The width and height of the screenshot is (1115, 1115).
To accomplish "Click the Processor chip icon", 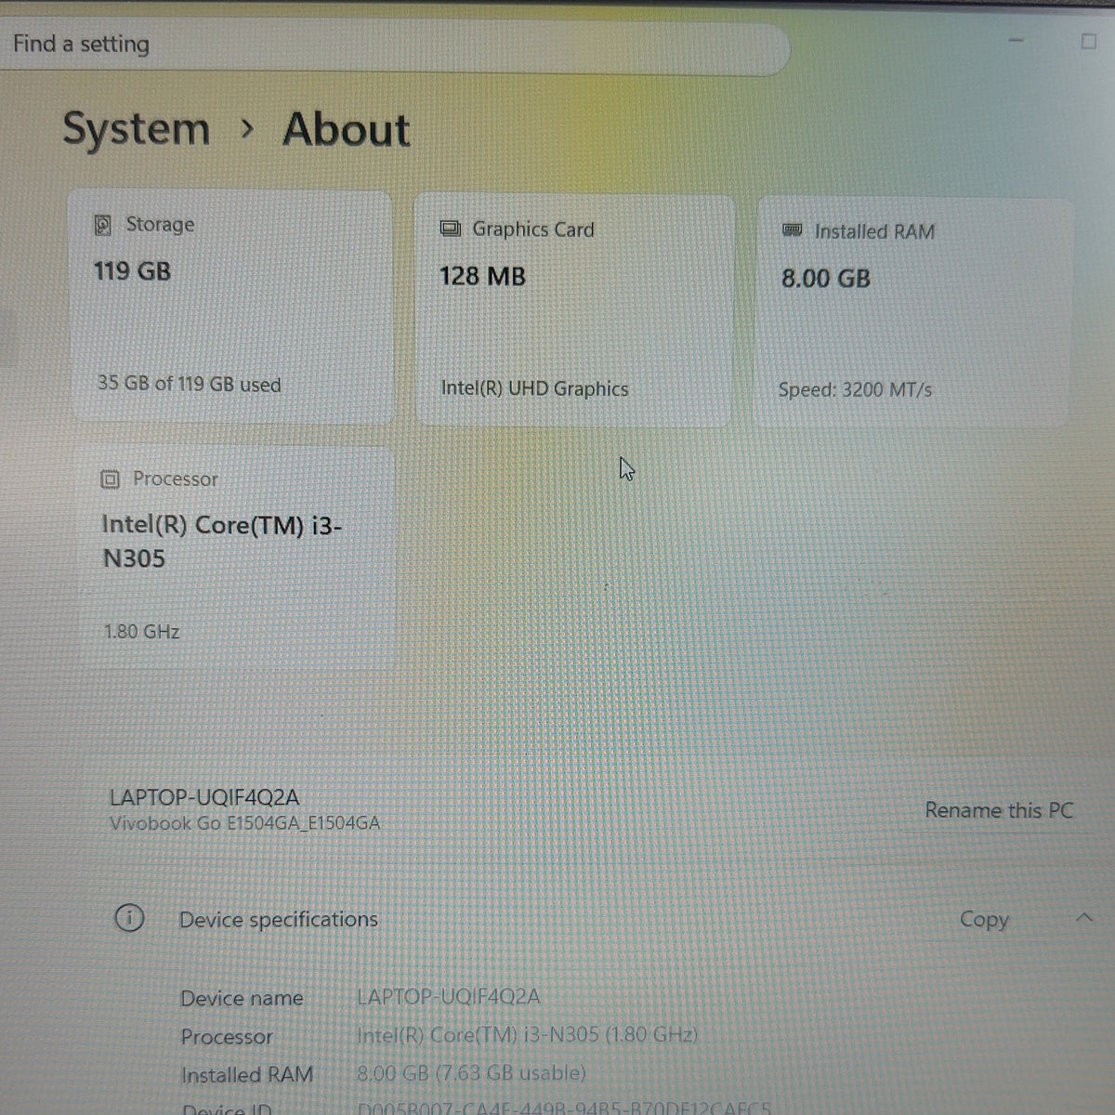I will [x=111, y=479].
